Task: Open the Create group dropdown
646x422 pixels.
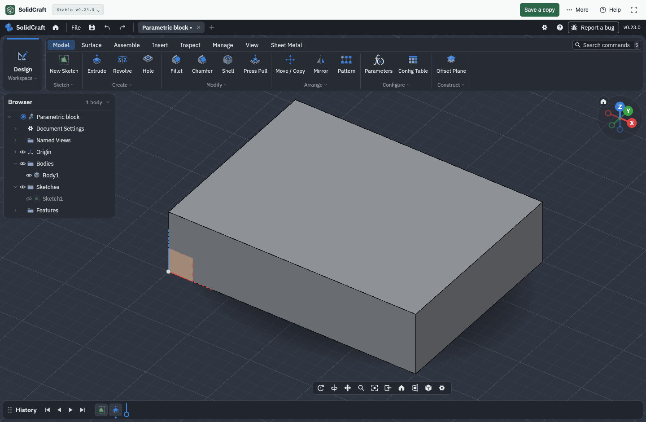Action: 122,85
